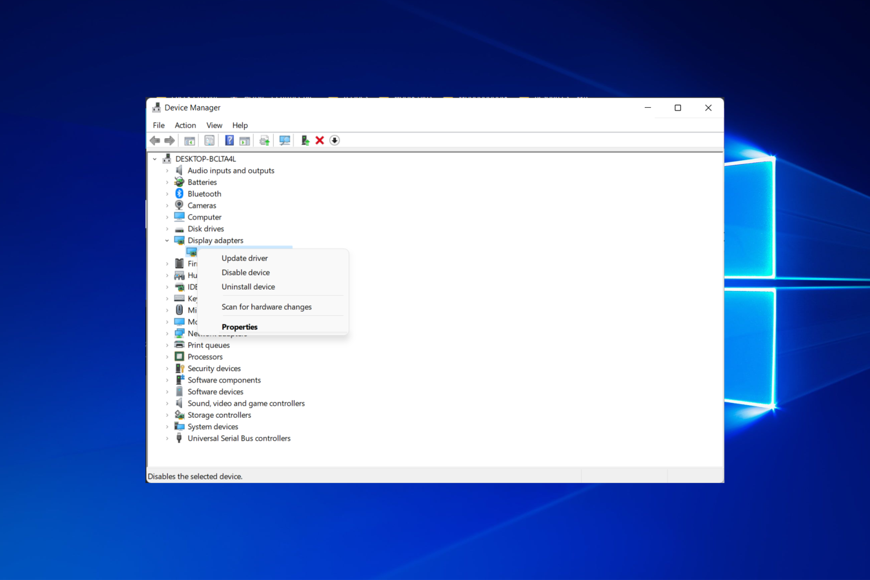Click the Bluetooth category icon
Image resolution: width=870 pixels, height=580 pixels.
179,193
